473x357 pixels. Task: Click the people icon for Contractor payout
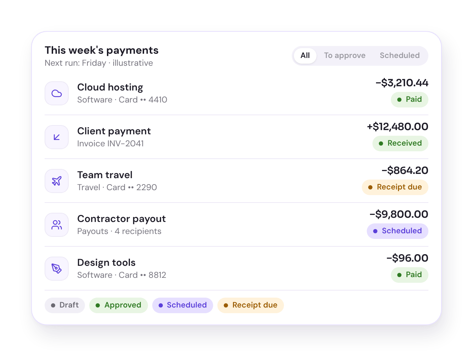pyautogui.click(x=57, y=225)
